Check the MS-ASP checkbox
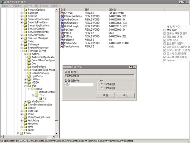190x143 pixels. click(165, 30)
